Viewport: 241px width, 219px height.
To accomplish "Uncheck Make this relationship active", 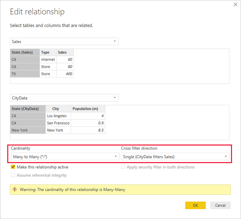I will pos(13,167).
